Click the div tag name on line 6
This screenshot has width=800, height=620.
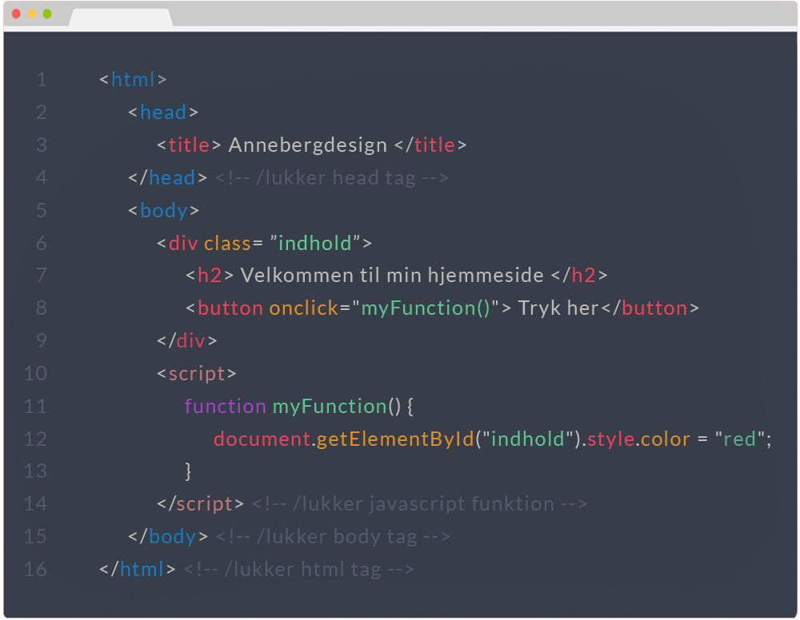click(183, 244)
